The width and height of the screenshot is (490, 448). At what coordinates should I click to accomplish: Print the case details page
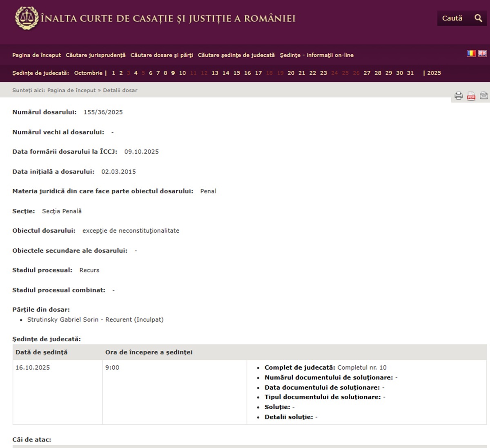point(459,96)
